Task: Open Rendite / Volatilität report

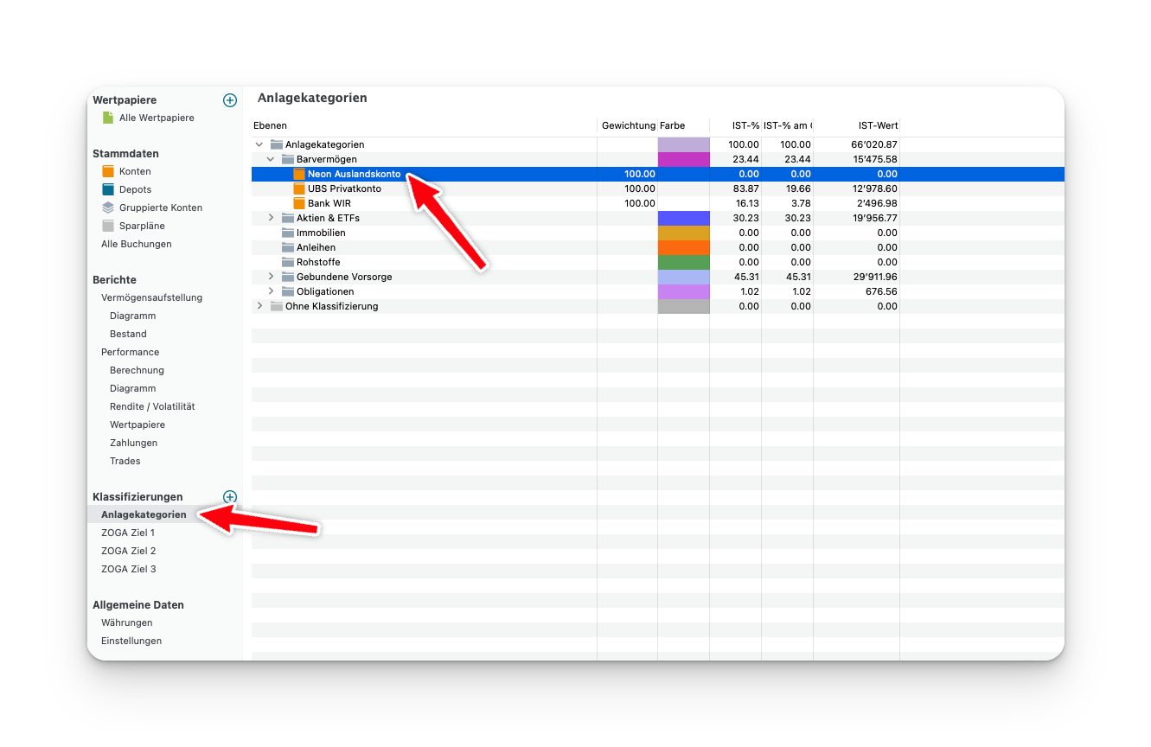Action: pos(152,406)
